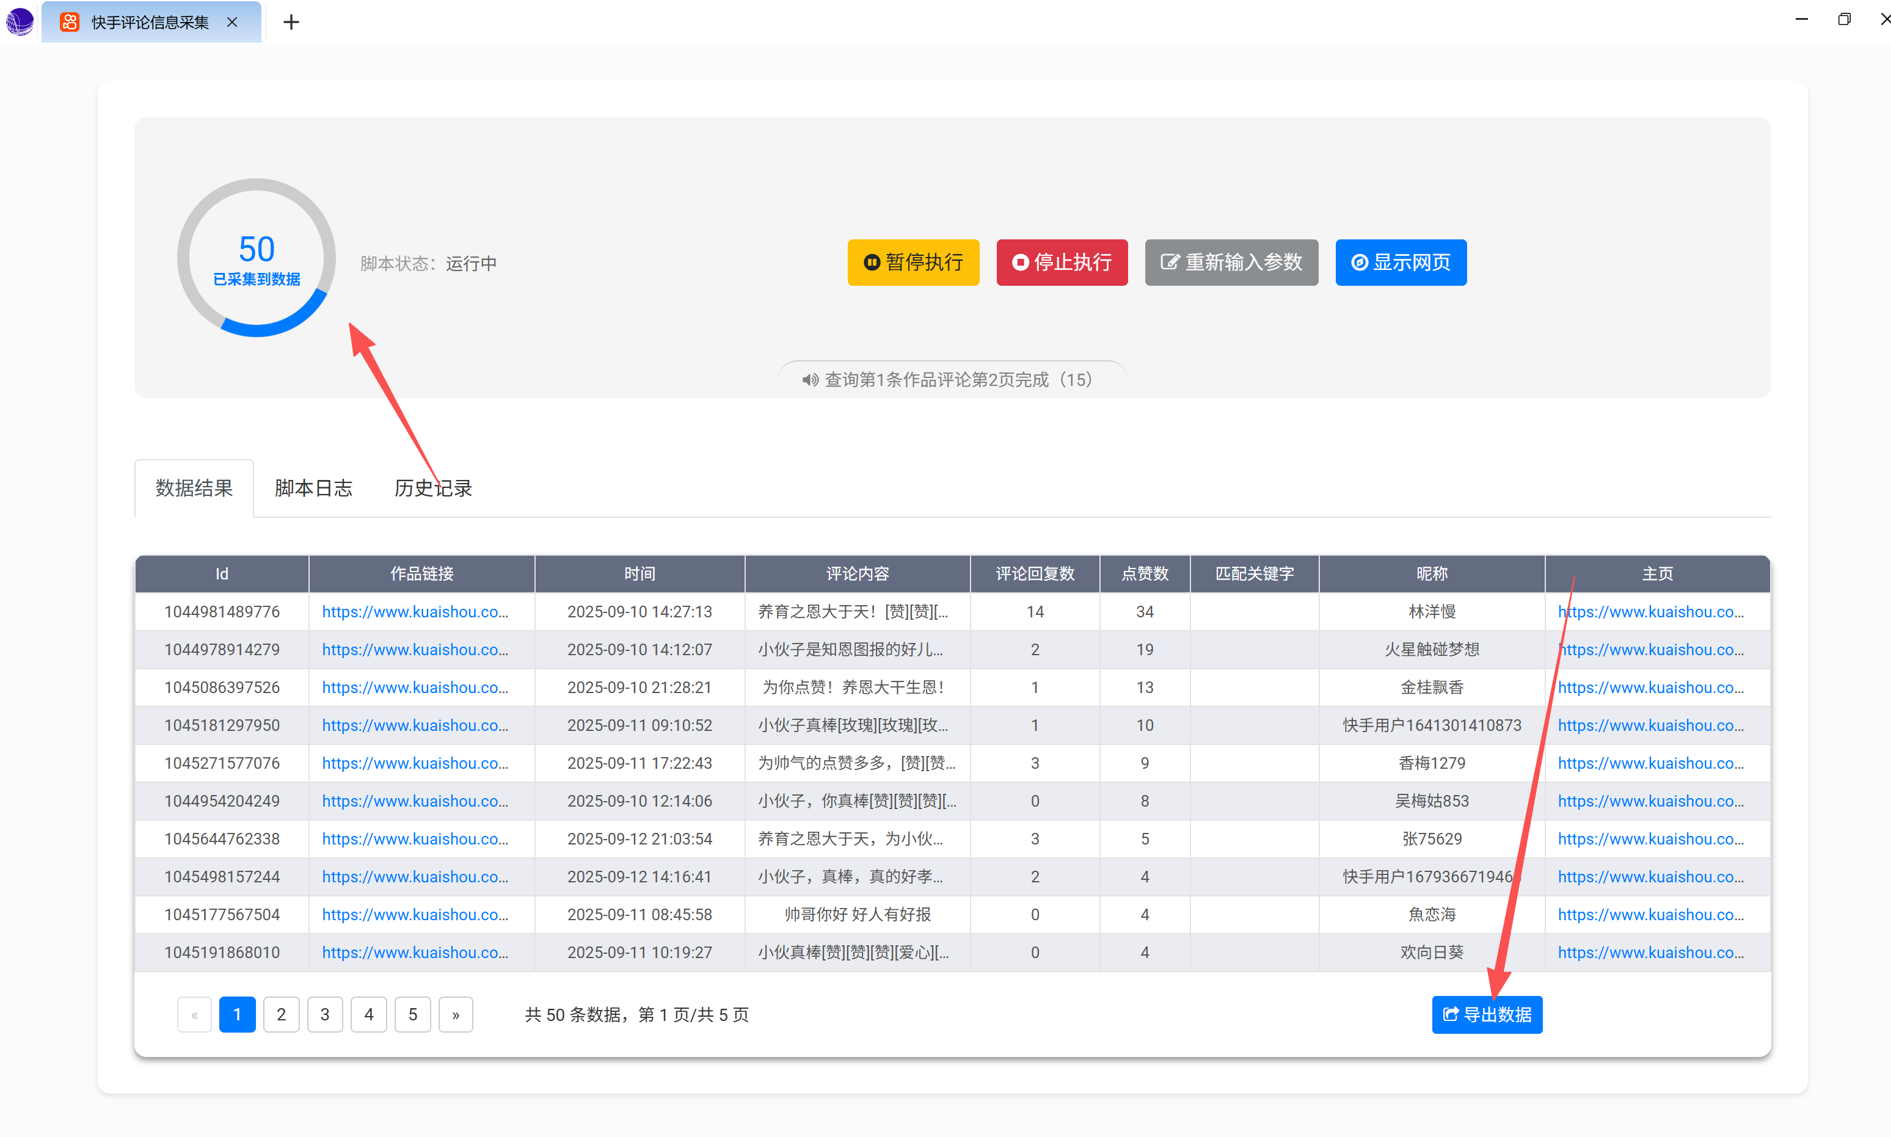Click the 评论内容 column header

tap(858, 574)
